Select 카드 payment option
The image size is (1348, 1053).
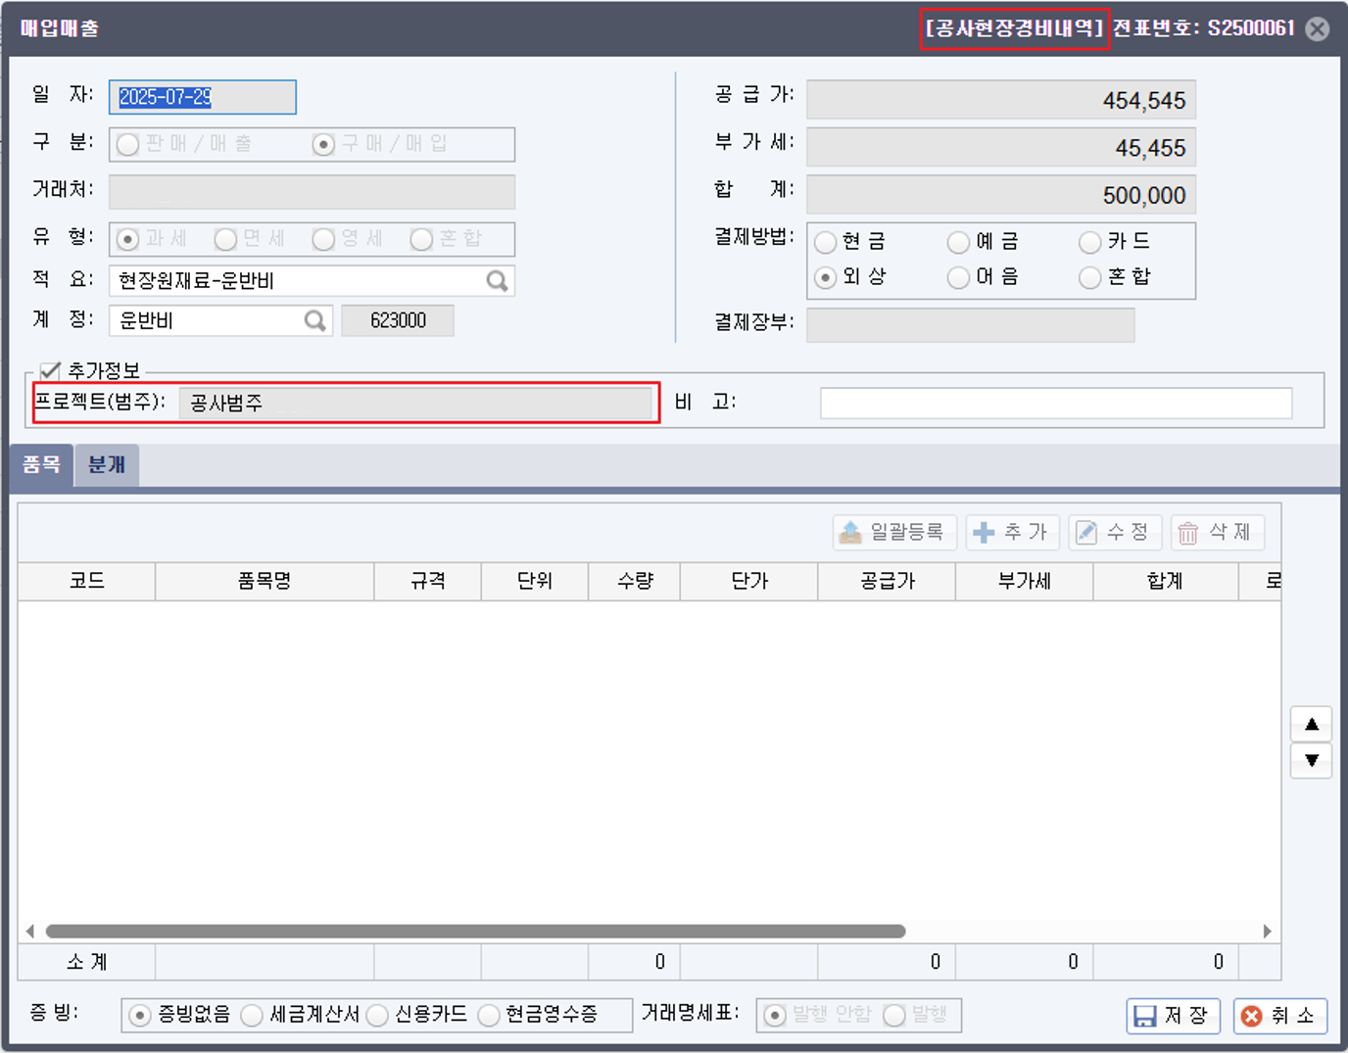tap(1089, 242)
